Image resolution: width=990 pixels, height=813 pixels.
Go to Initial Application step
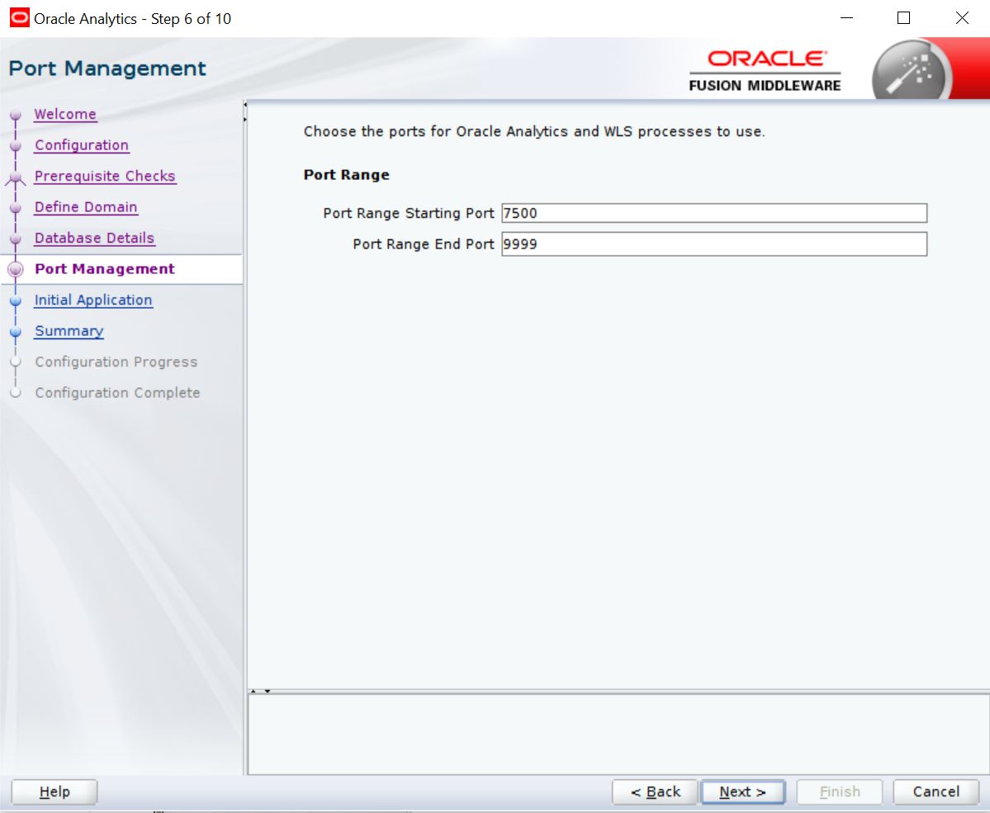tap(92, 300)
